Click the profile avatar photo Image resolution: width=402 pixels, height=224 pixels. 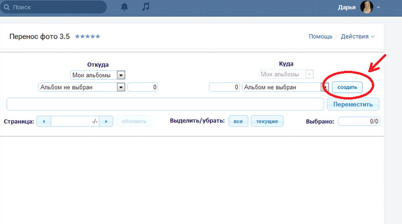pyautogui.click(x=366, y=7)
